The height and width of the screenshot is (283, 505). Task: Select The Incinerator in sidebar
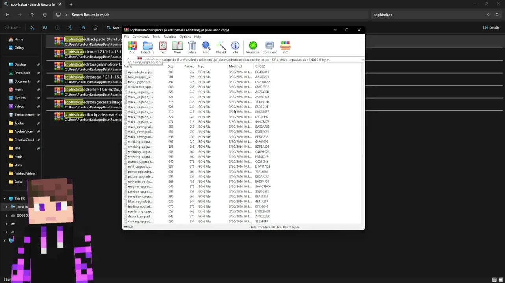pyautogui.click(x=25, y=115)
